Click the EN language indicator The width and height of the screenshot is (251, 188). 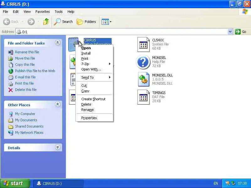216,183
